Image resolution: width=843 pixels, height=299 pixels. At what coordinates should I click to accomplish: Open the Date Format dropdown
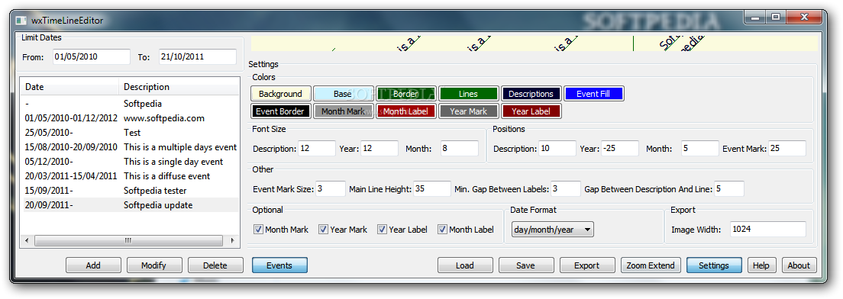553,230
